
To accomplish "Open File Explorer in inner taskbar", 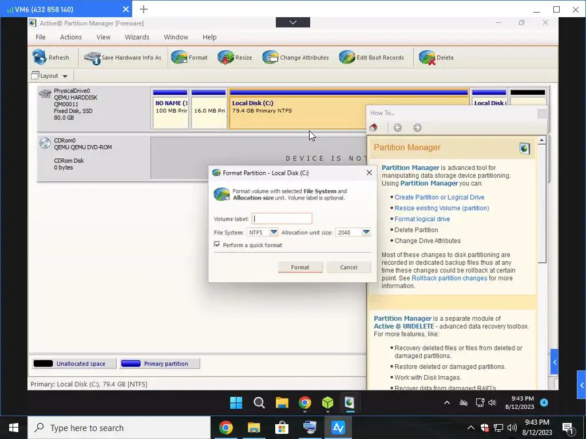I will tap(282, 403).
